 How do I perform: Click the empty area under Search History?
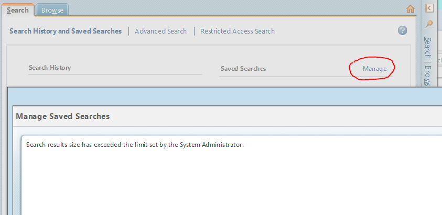point(115,81)
